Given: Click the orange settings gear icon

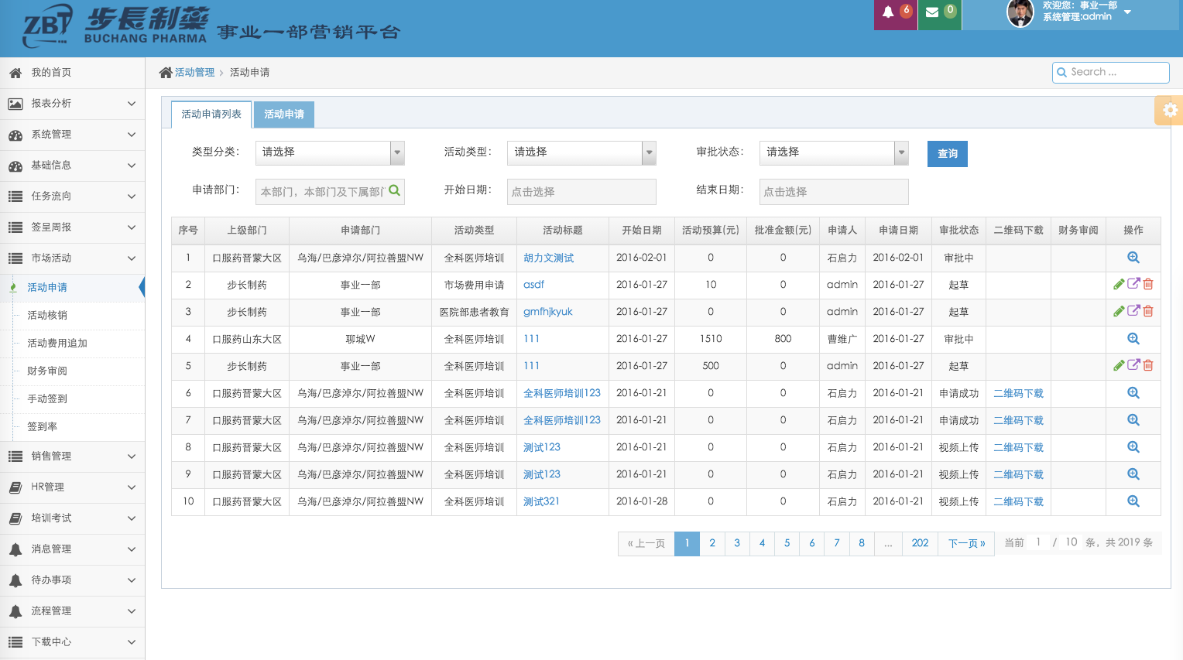Looking at the screenshot, I should (x=1170, y=110).
